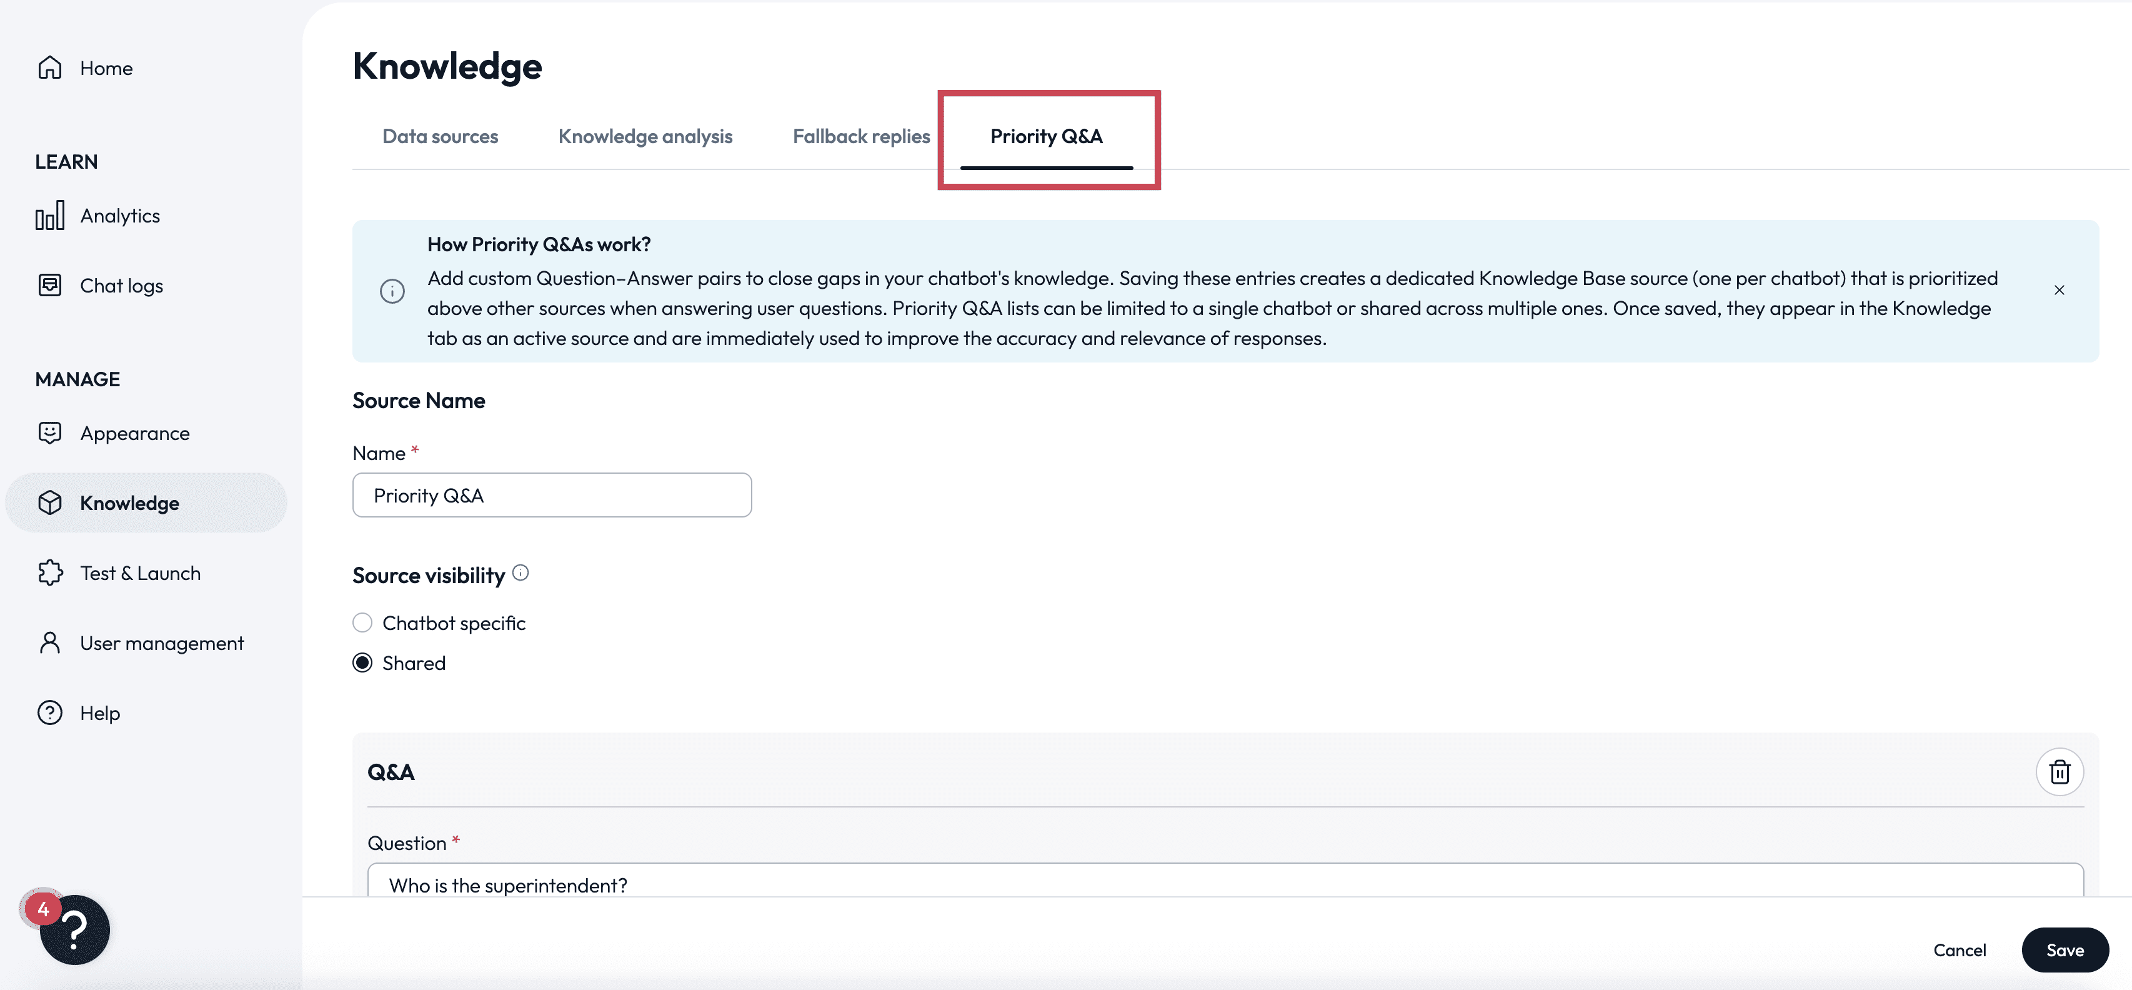Switch to the Knowledge analysis tab

tap(645, 137)
